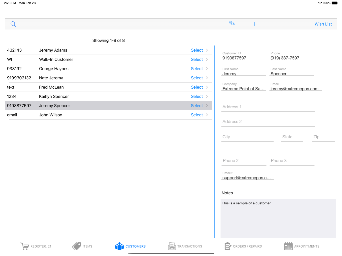Open the Items tab tag icon

(x=77, y=246)
